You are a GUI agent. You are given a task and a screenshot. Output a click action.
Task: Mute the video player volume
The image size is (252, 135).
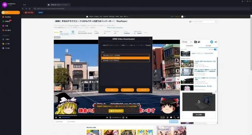tap(60, 117)
